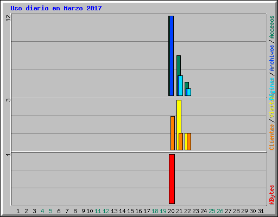Click day '22' on the x-axis
The height and width of the screenshot is (217, 278).
click(187, 211)
